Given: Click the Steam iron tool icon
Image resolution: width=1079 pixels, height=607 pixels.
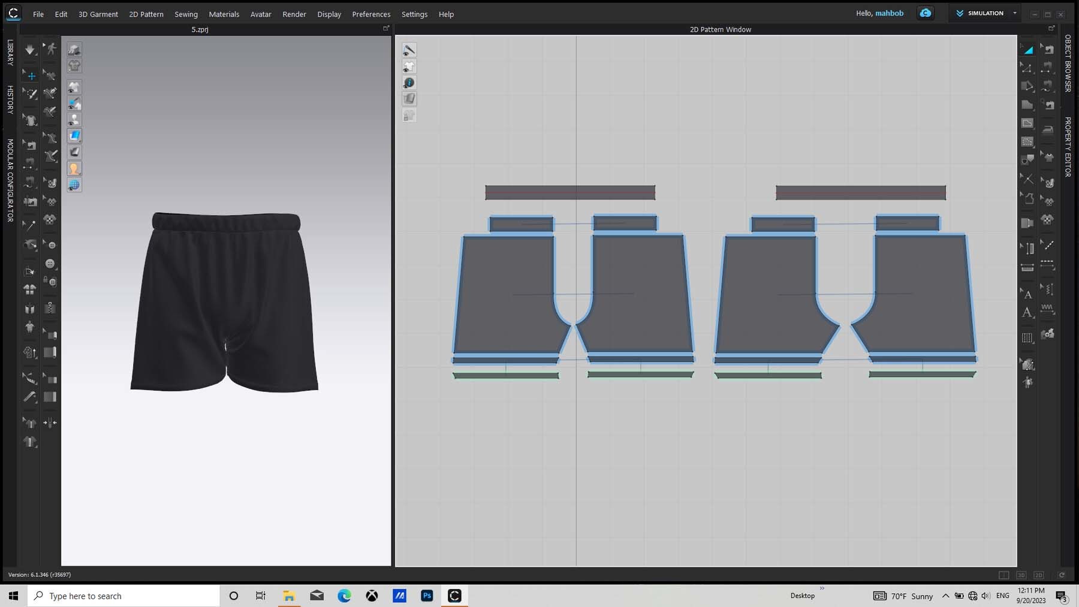Looking at the screenshot, I should [x=1047, y=129].
